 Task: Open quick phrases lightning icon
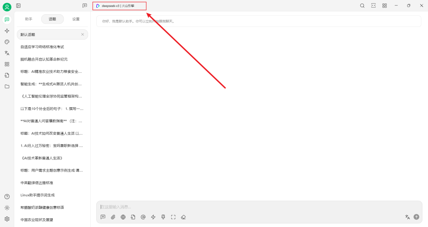[153, 217]
